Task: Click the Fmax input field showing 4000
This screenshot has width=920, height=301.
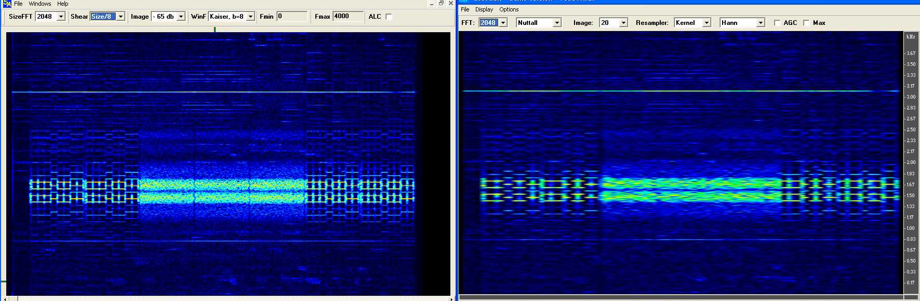Action: pos(347,17)
